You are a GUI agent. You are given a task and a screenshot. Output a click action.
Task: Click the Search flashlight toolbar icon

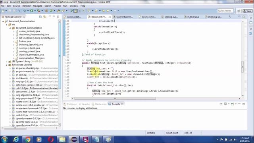tap(63, 11)
